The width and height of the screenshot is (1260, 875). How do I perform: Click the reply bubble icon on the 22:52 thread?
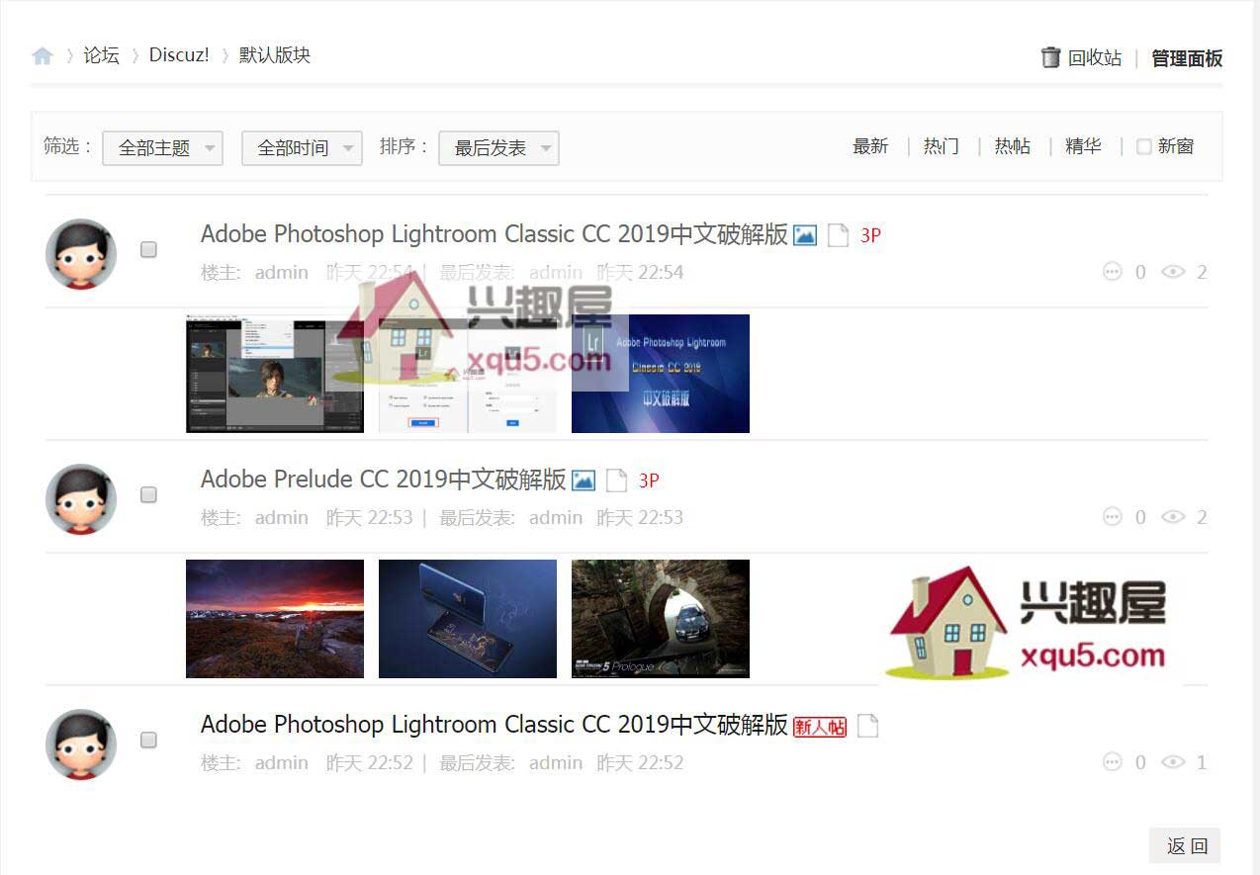pyautogui.click(x=1113, y=762)
